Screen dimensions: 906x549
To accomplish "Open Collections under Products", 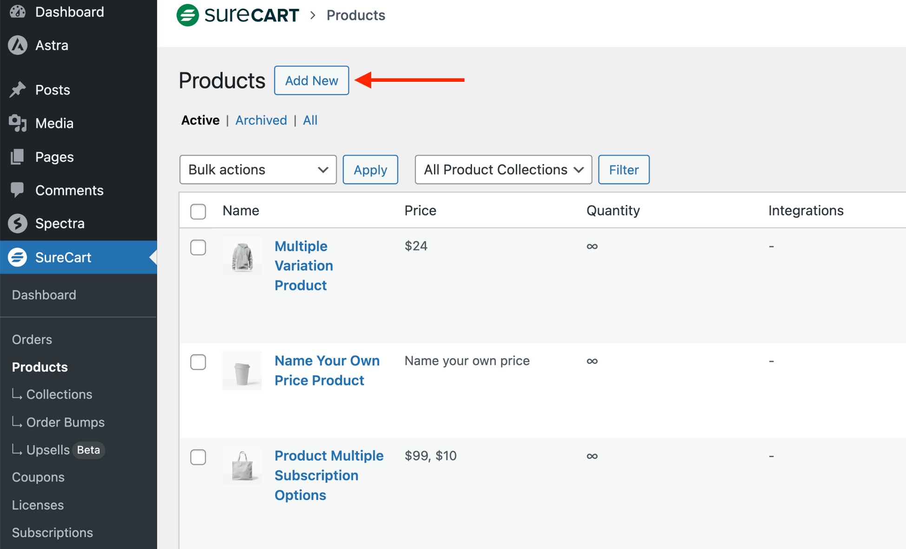I will point(59,394).
